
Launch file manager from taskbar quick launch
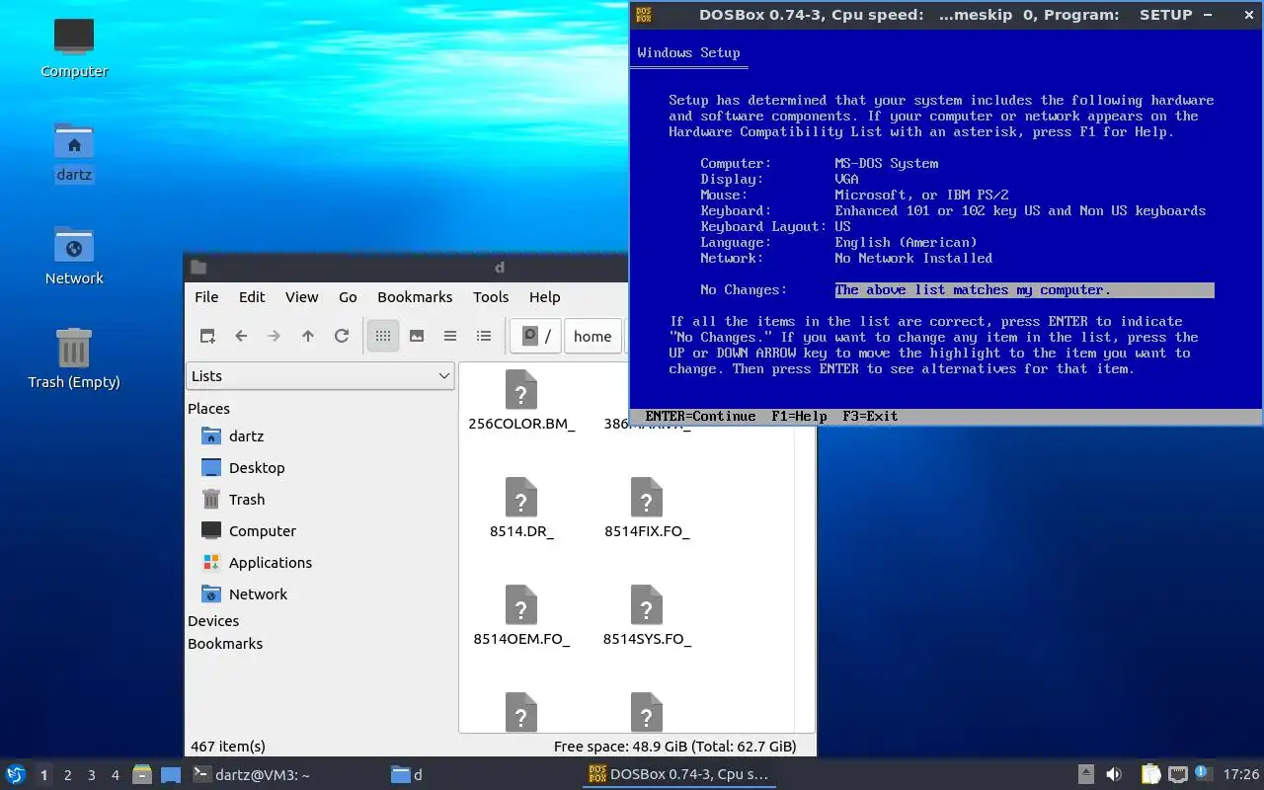[142, 775]
